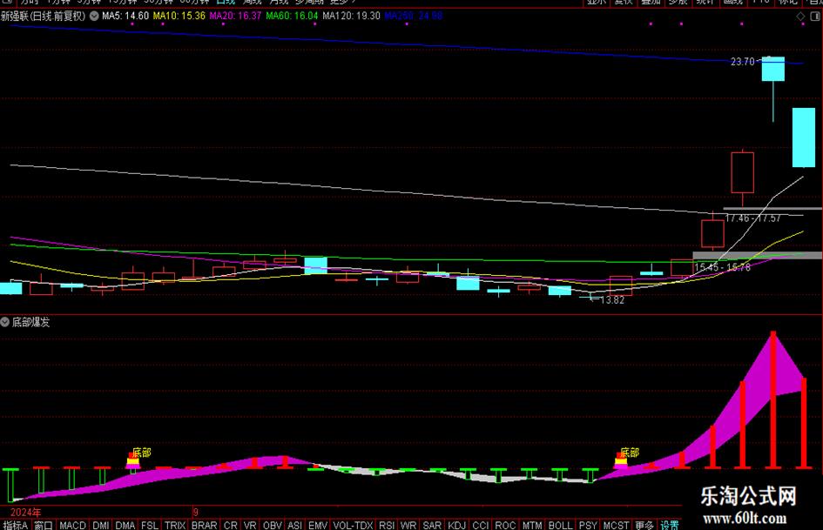The width and height of the screenshot is (823, 530).
Task: Switch indicator to KDJ
Action: [456, 525]
